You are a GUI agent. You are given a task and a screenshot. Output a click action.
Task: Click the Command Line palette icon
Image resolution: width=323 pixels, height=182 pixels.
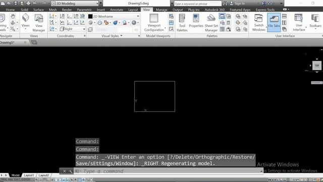222,16
